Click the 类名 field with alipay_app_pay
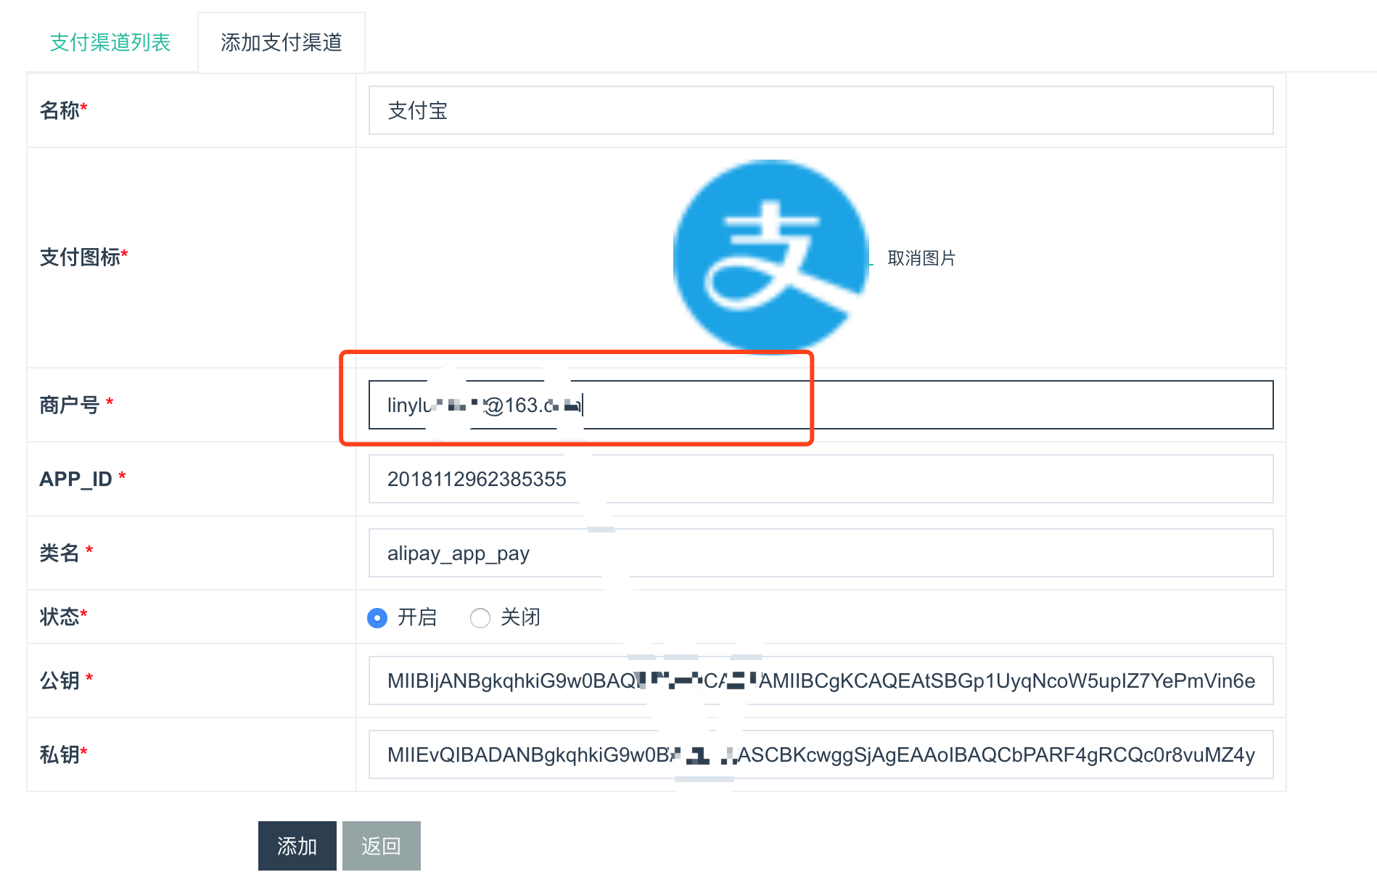1377x872 pixels. [820, 553]
